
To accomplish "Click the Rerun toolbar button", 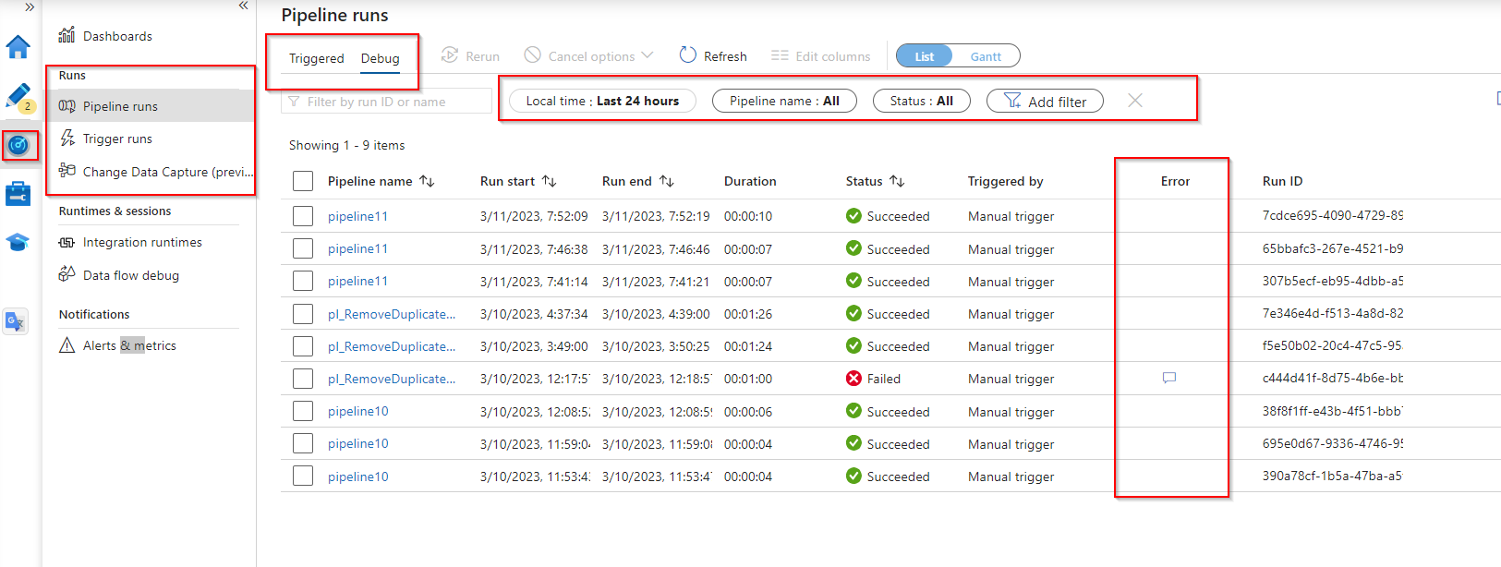I will coord(470,56).
